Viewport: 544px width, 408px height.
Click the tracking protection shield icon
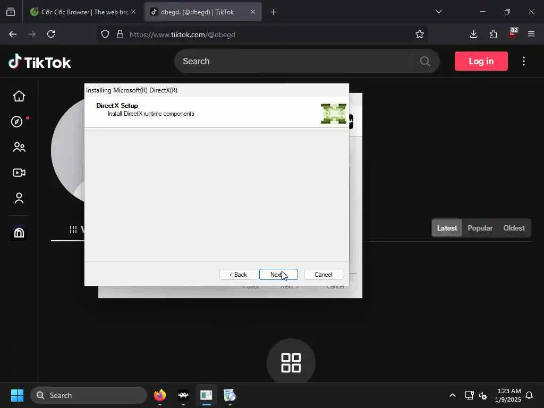click(105, 35)
